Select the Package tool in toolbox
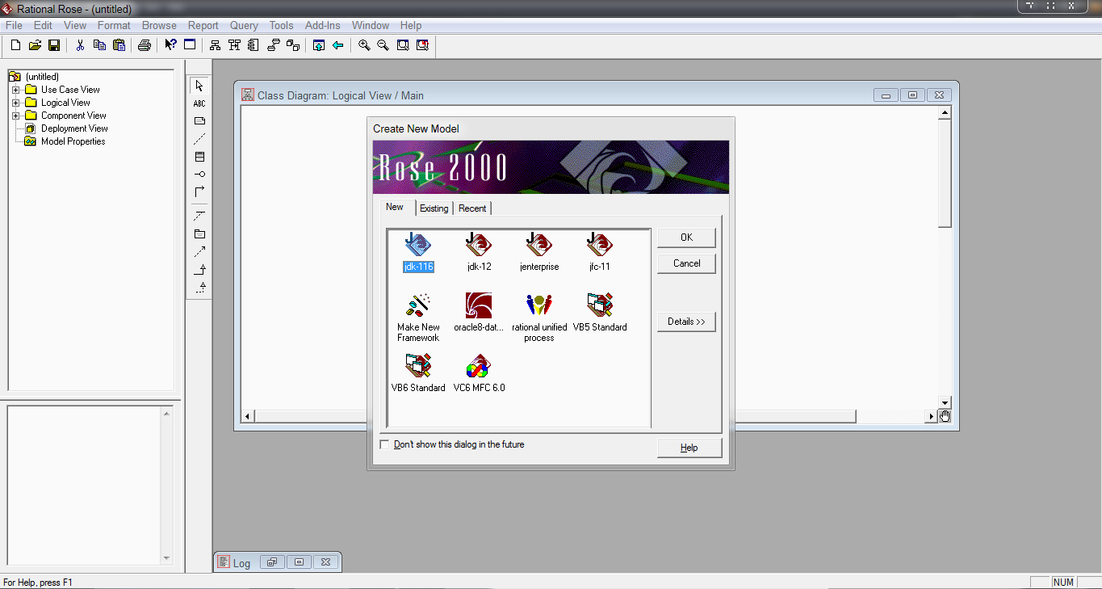 point(199,234)
